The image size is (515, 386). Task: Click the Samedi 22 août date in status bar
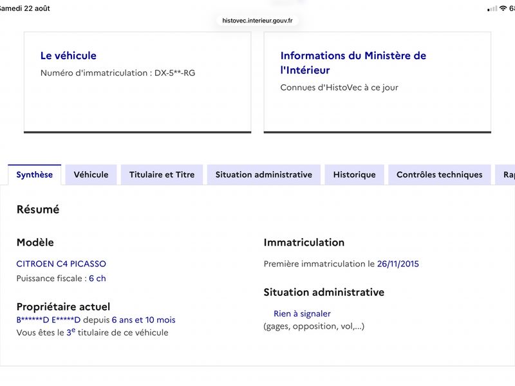point(24,8)
